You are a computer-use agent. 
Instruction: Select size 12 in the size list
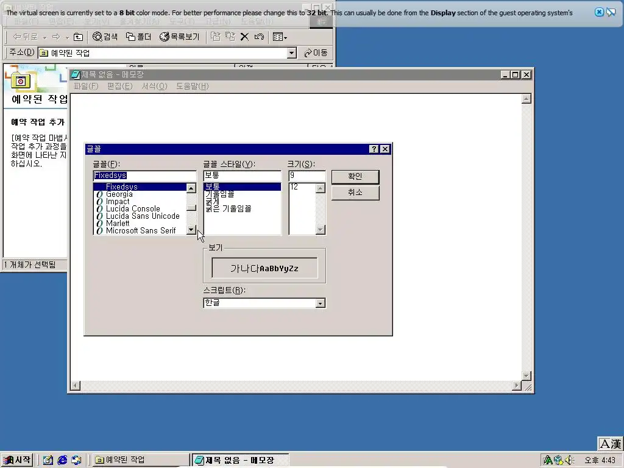click(x=302, y=186)
